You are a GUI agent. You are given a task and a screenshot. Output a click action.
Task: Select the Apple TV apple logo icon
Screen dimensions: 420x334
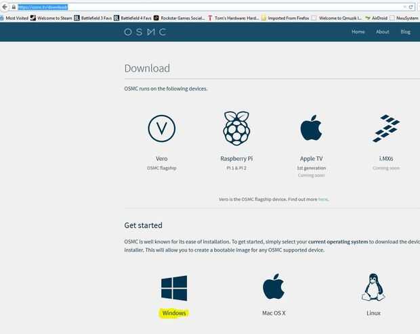pos(311,128)
